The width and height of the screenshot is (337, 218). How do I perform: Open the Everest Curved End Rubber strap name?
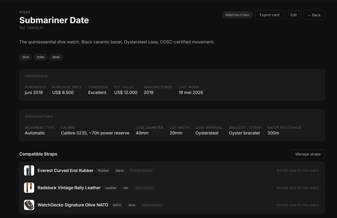point(65,171)
